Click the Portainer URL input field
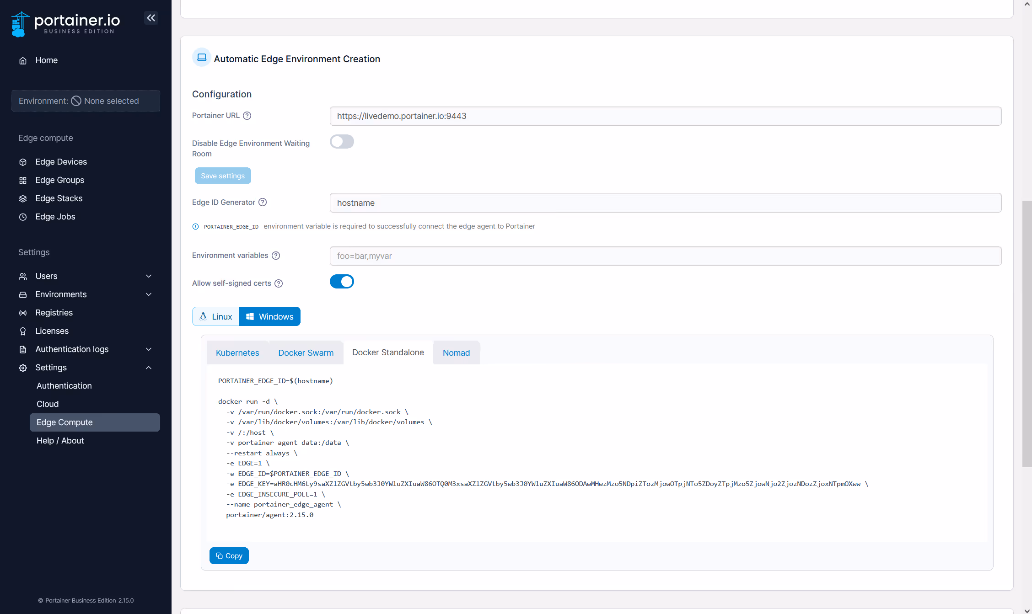Screen dimensions: 1032x614 tap(666, 116)
